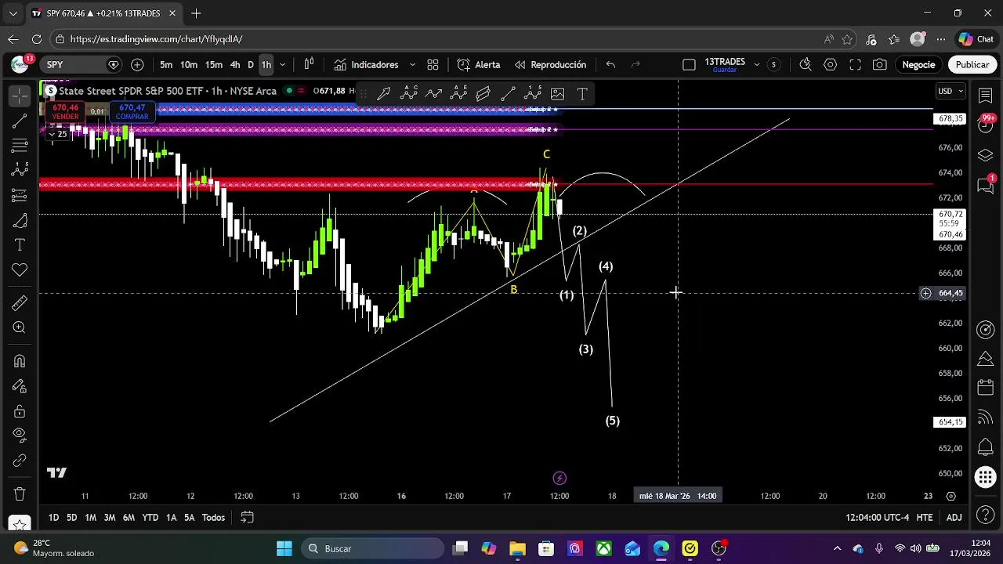Lock all drawing tools
Viewport: 1003px width, 564px height.
click(x=20, y=411)
